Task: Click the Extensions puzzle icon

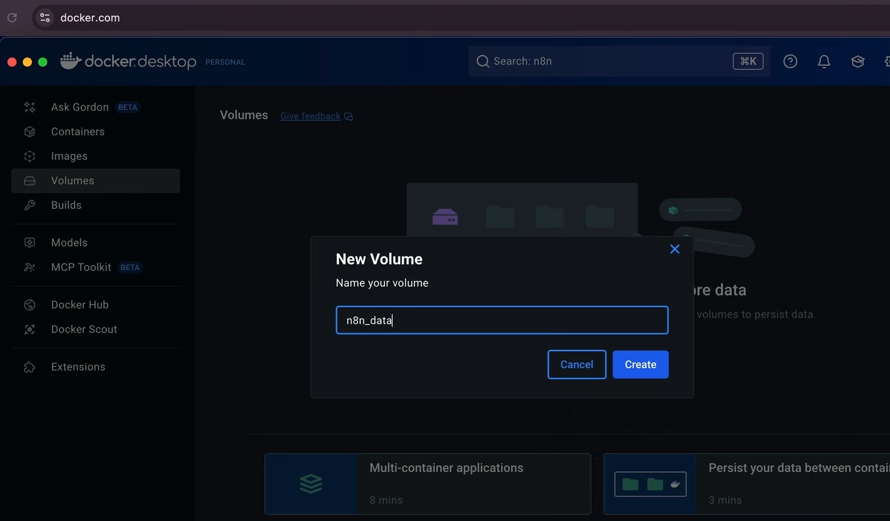Action: [29, 367]
